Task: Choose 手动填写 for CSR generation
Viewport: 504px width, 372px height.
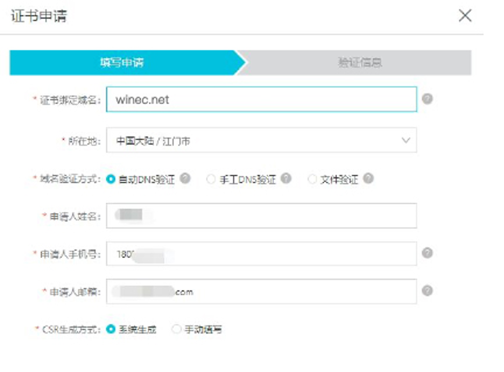Action: (176, 329)
